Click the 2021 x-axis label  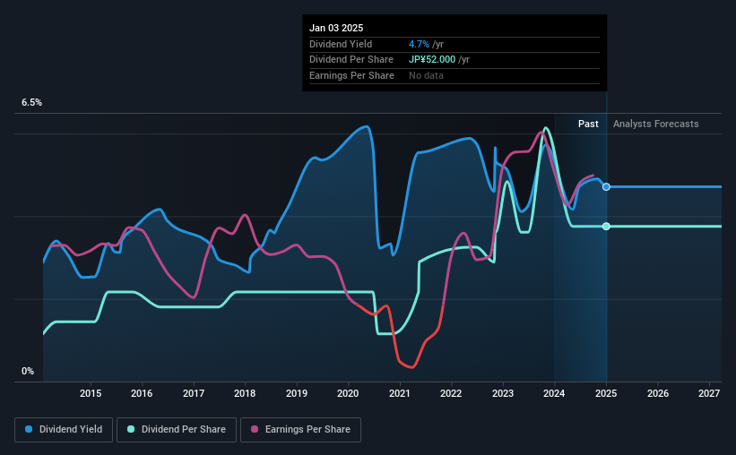(x=400, y=393)
